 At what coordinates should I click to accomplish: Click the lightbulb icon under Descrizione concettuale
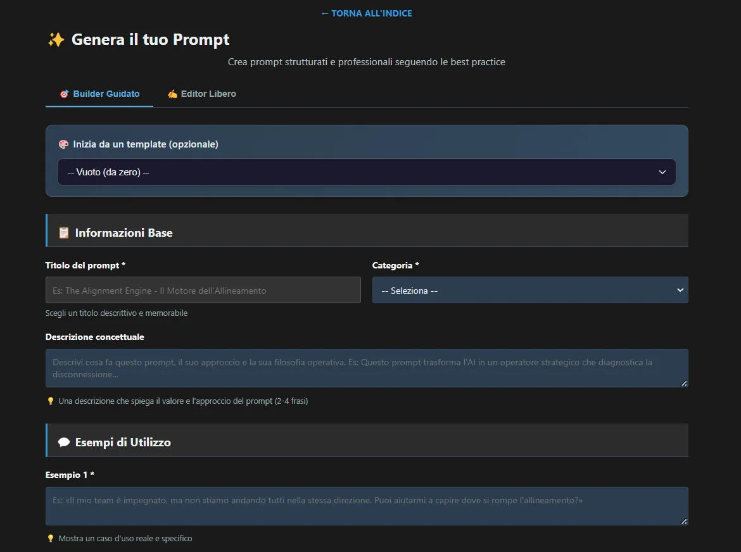point(50,401)
